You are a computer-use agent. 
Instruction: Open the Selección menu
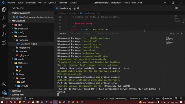tap(31, 3)
